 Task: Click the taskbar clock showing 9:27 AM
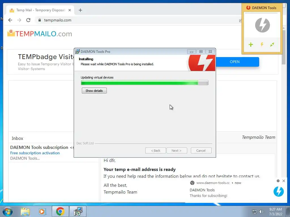coord(276,211)
